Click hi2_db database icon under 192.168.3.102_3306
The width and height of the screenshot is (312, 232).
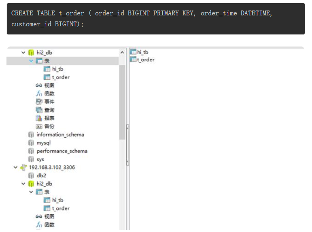click(x=31, y=184)
